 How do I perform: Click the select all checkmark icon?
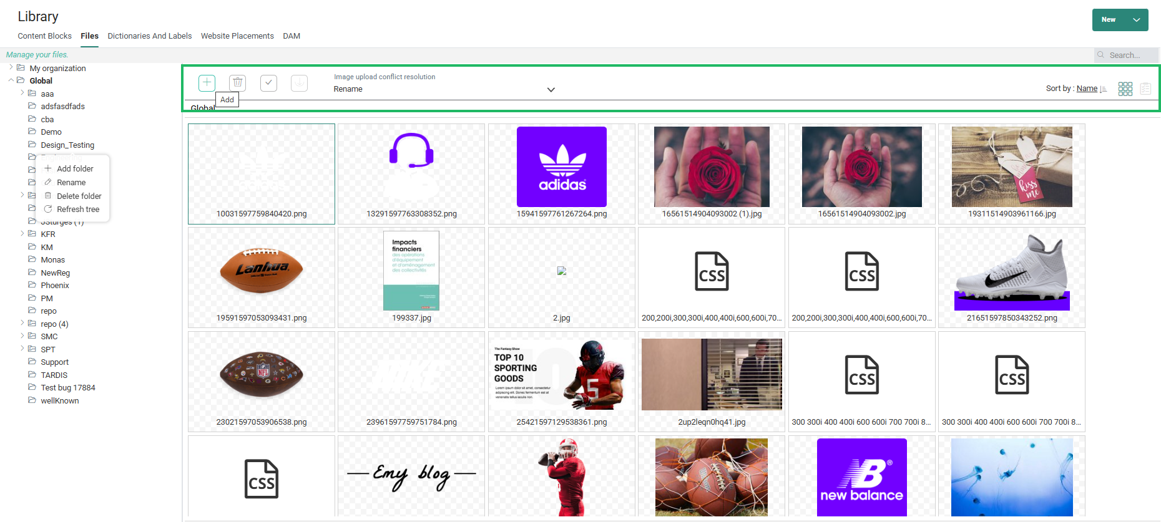[x=268, y=83]
